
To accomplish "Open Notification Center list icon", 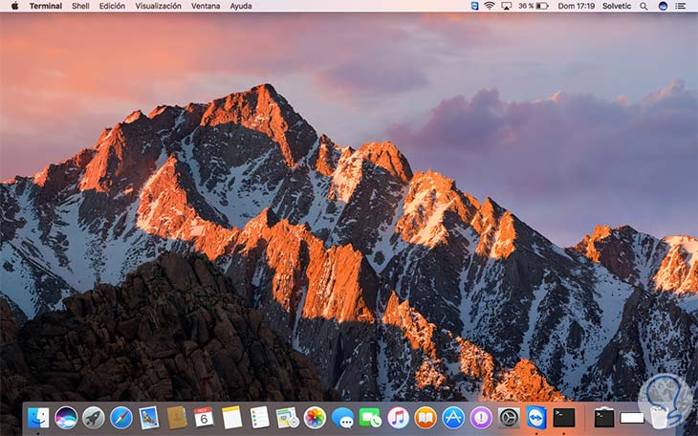I will point(683,6).
